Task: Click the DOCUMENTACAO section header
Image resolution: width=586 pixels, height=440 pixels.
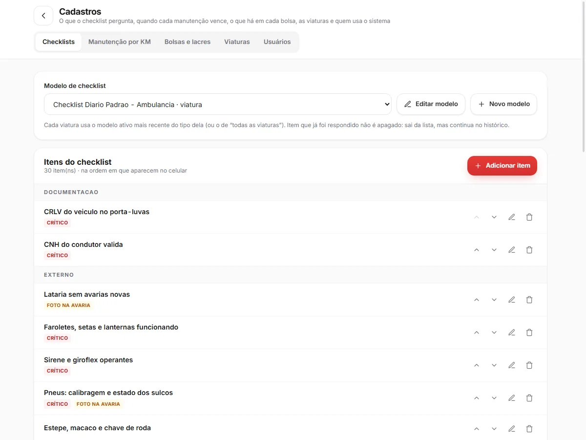Action: pyautogui.click(x=71, y=192)
